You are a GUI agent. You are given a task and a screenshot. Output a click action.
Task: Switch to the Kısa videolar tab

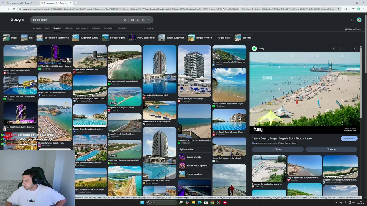pos(82,29)
